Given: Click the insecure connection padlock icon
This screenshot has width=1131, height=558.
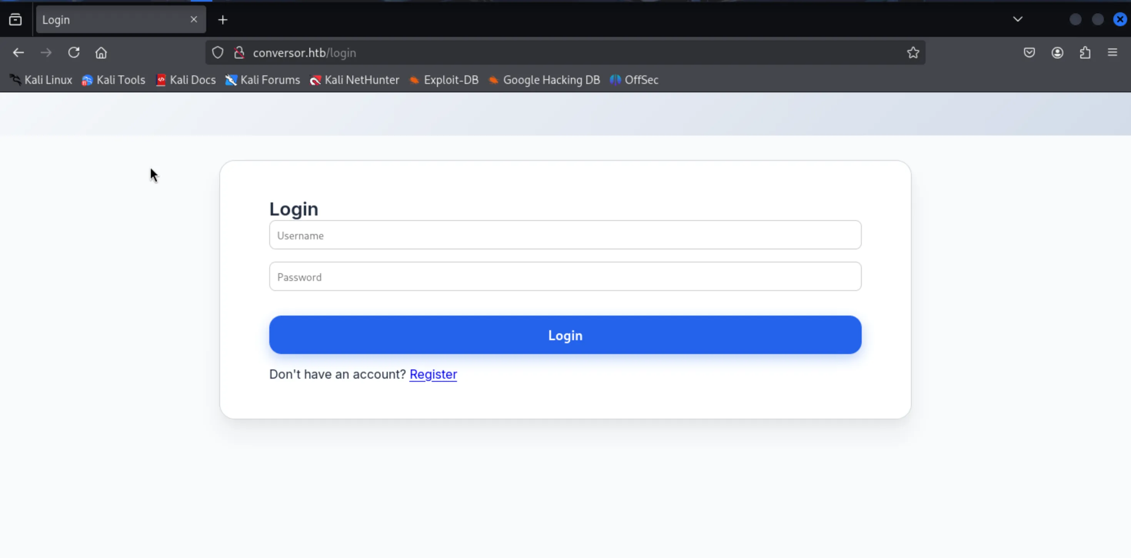Looking at the screenshot, I should (x=239, y=53).
